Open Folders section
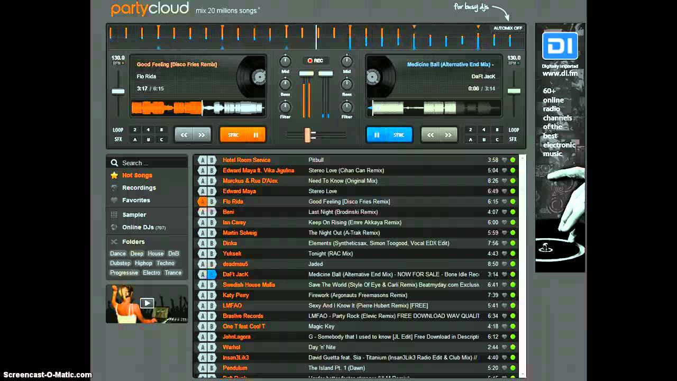 pos(133,242)
